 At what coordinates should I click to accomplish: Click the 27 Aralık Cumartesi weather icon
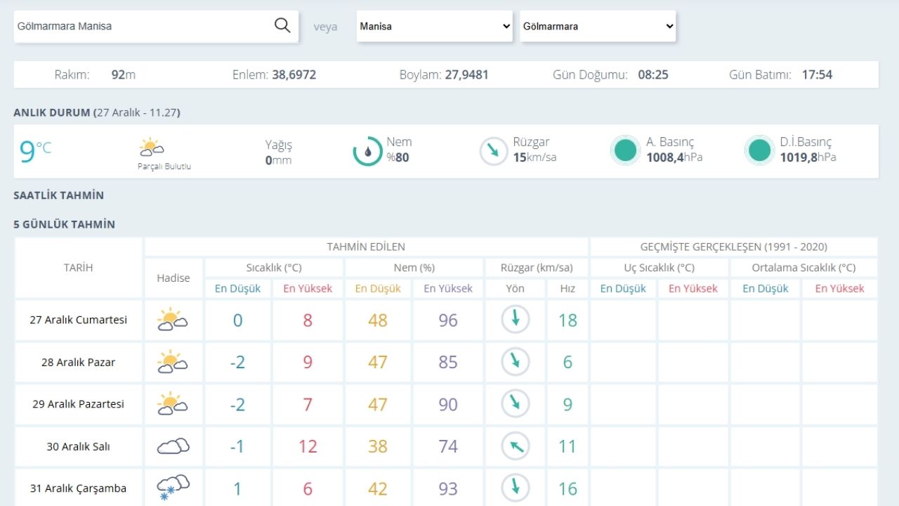tap(173, 320)
